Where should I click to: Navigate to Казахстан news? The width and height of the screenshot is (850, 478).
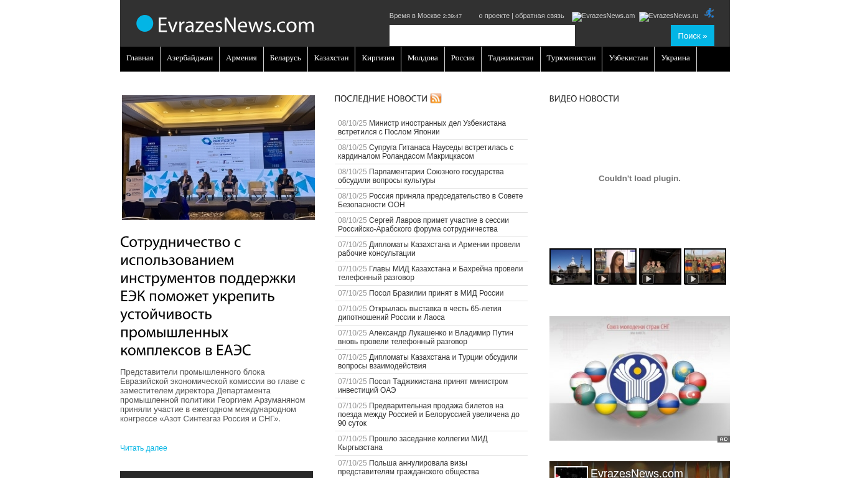pos(331,59)
